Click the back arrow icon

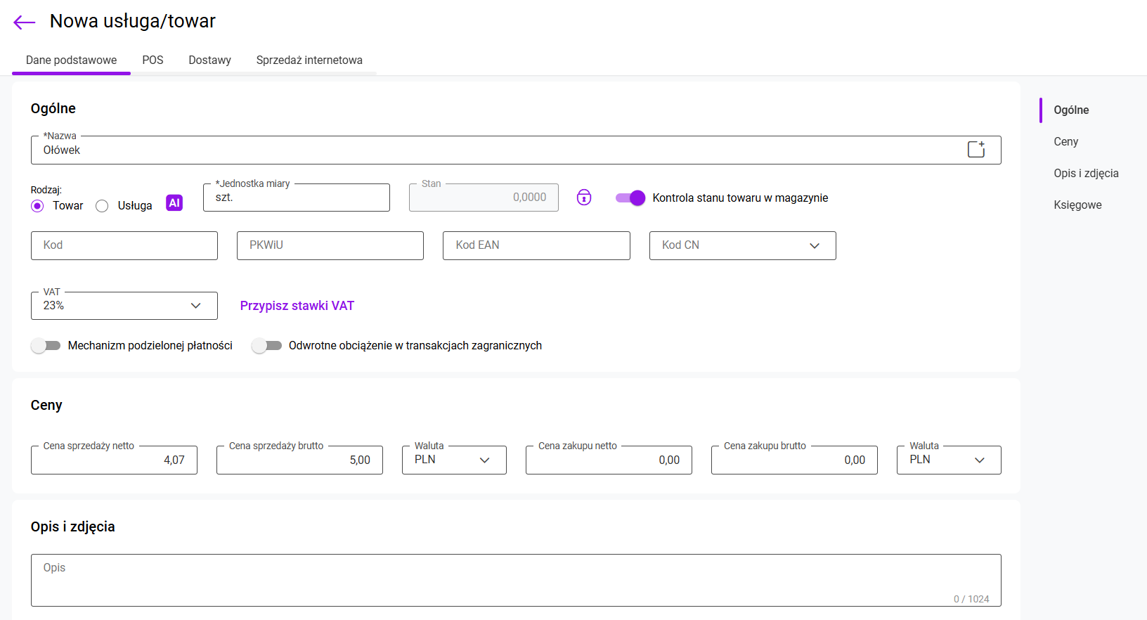click(x=24, y=22)
